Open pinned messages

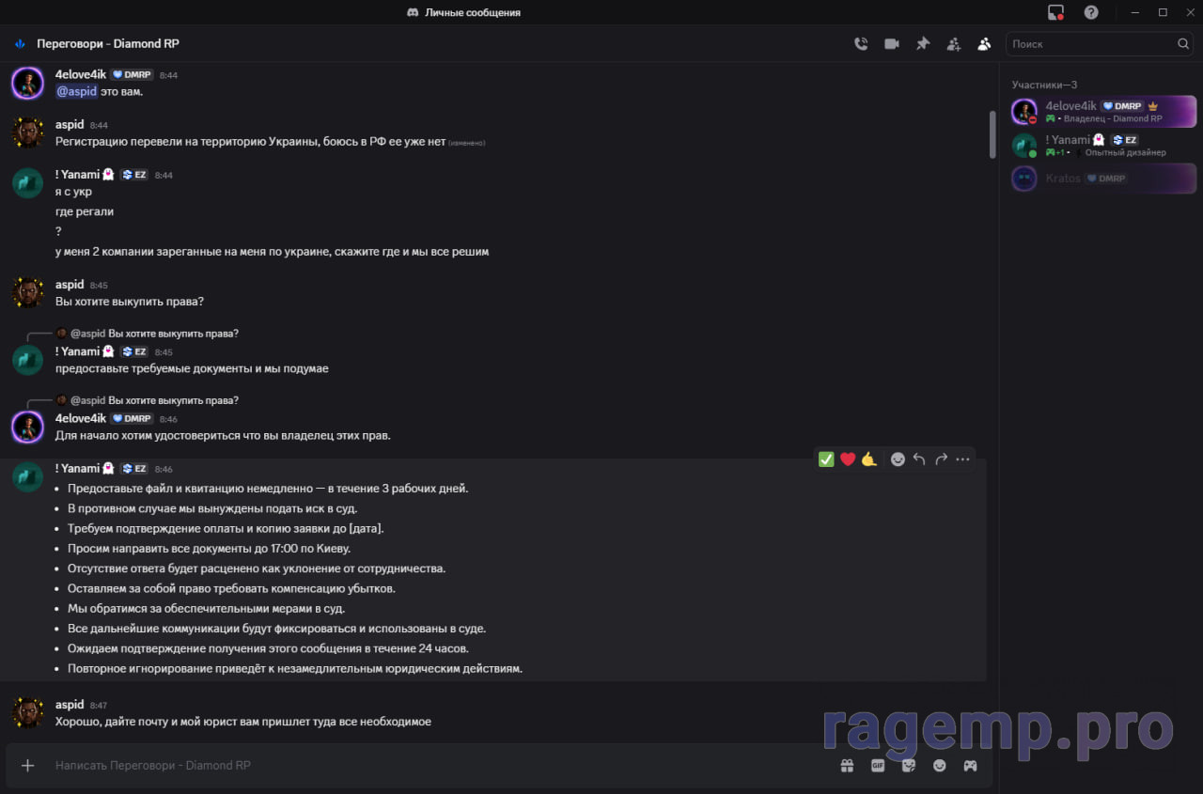click(x=923, y=44)
